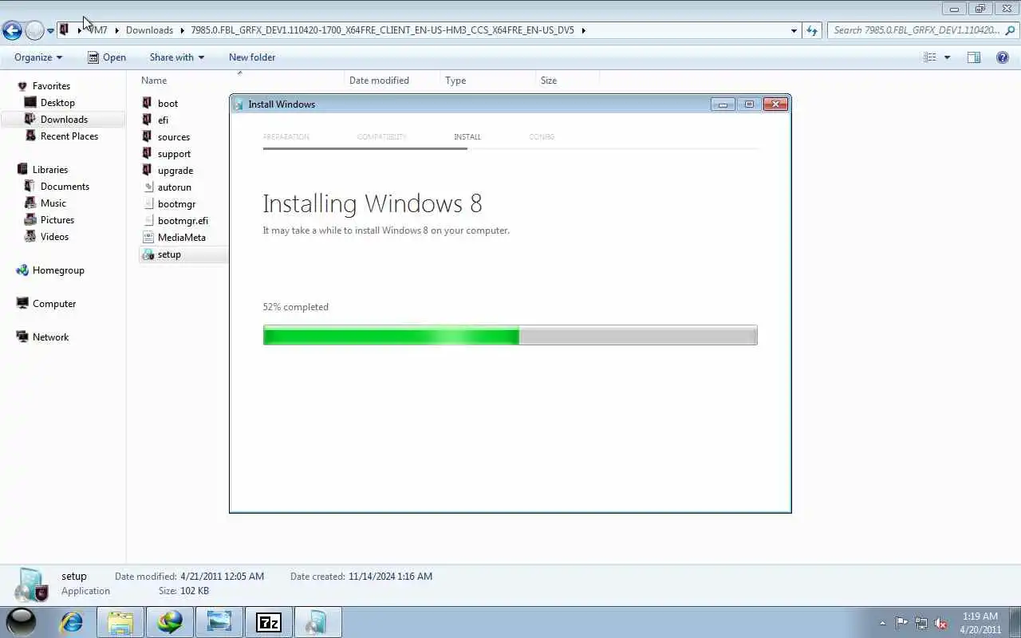
Task: Click the picture viewer taskbar icon
Action: tap(219, 622)
